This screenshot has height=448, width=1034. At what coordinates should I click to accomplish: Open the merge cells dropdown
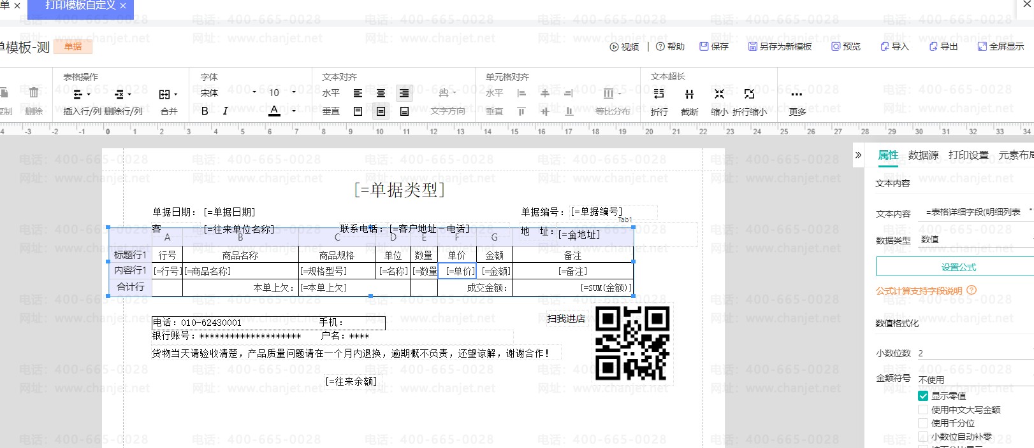(168, 94)
